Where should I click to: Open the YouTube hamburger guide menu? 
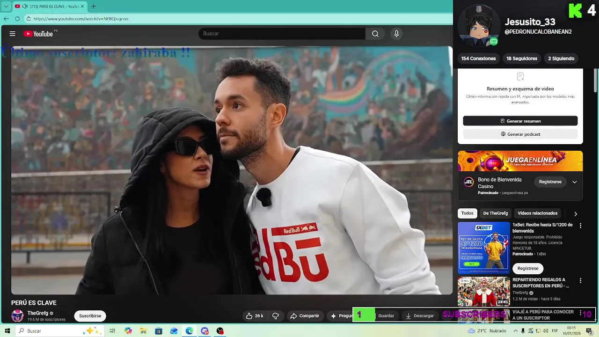(13, 34)
